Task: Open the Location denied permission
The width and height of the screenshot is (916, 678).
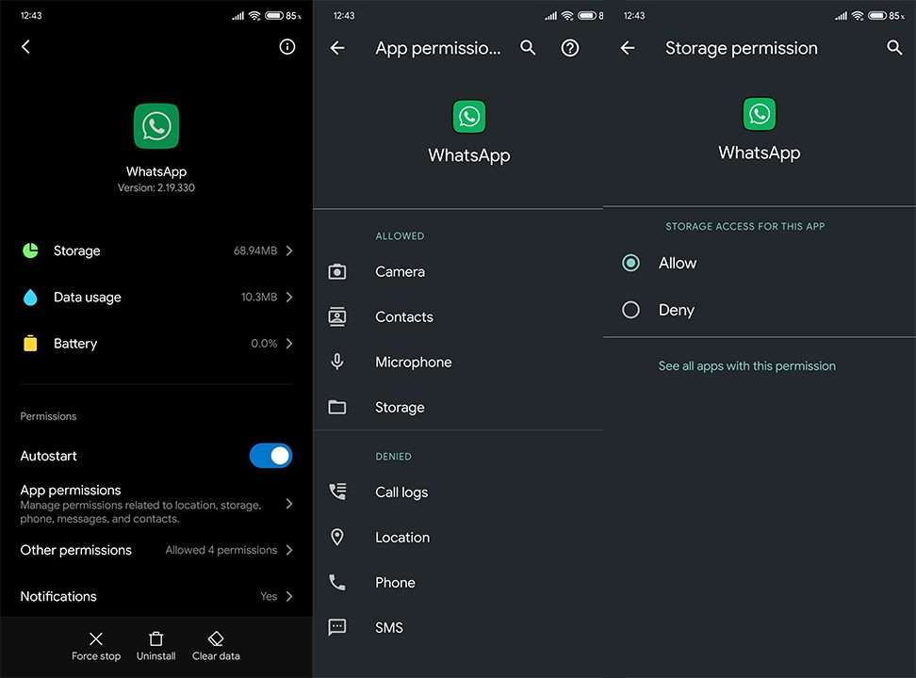Action: pos(457,538)
